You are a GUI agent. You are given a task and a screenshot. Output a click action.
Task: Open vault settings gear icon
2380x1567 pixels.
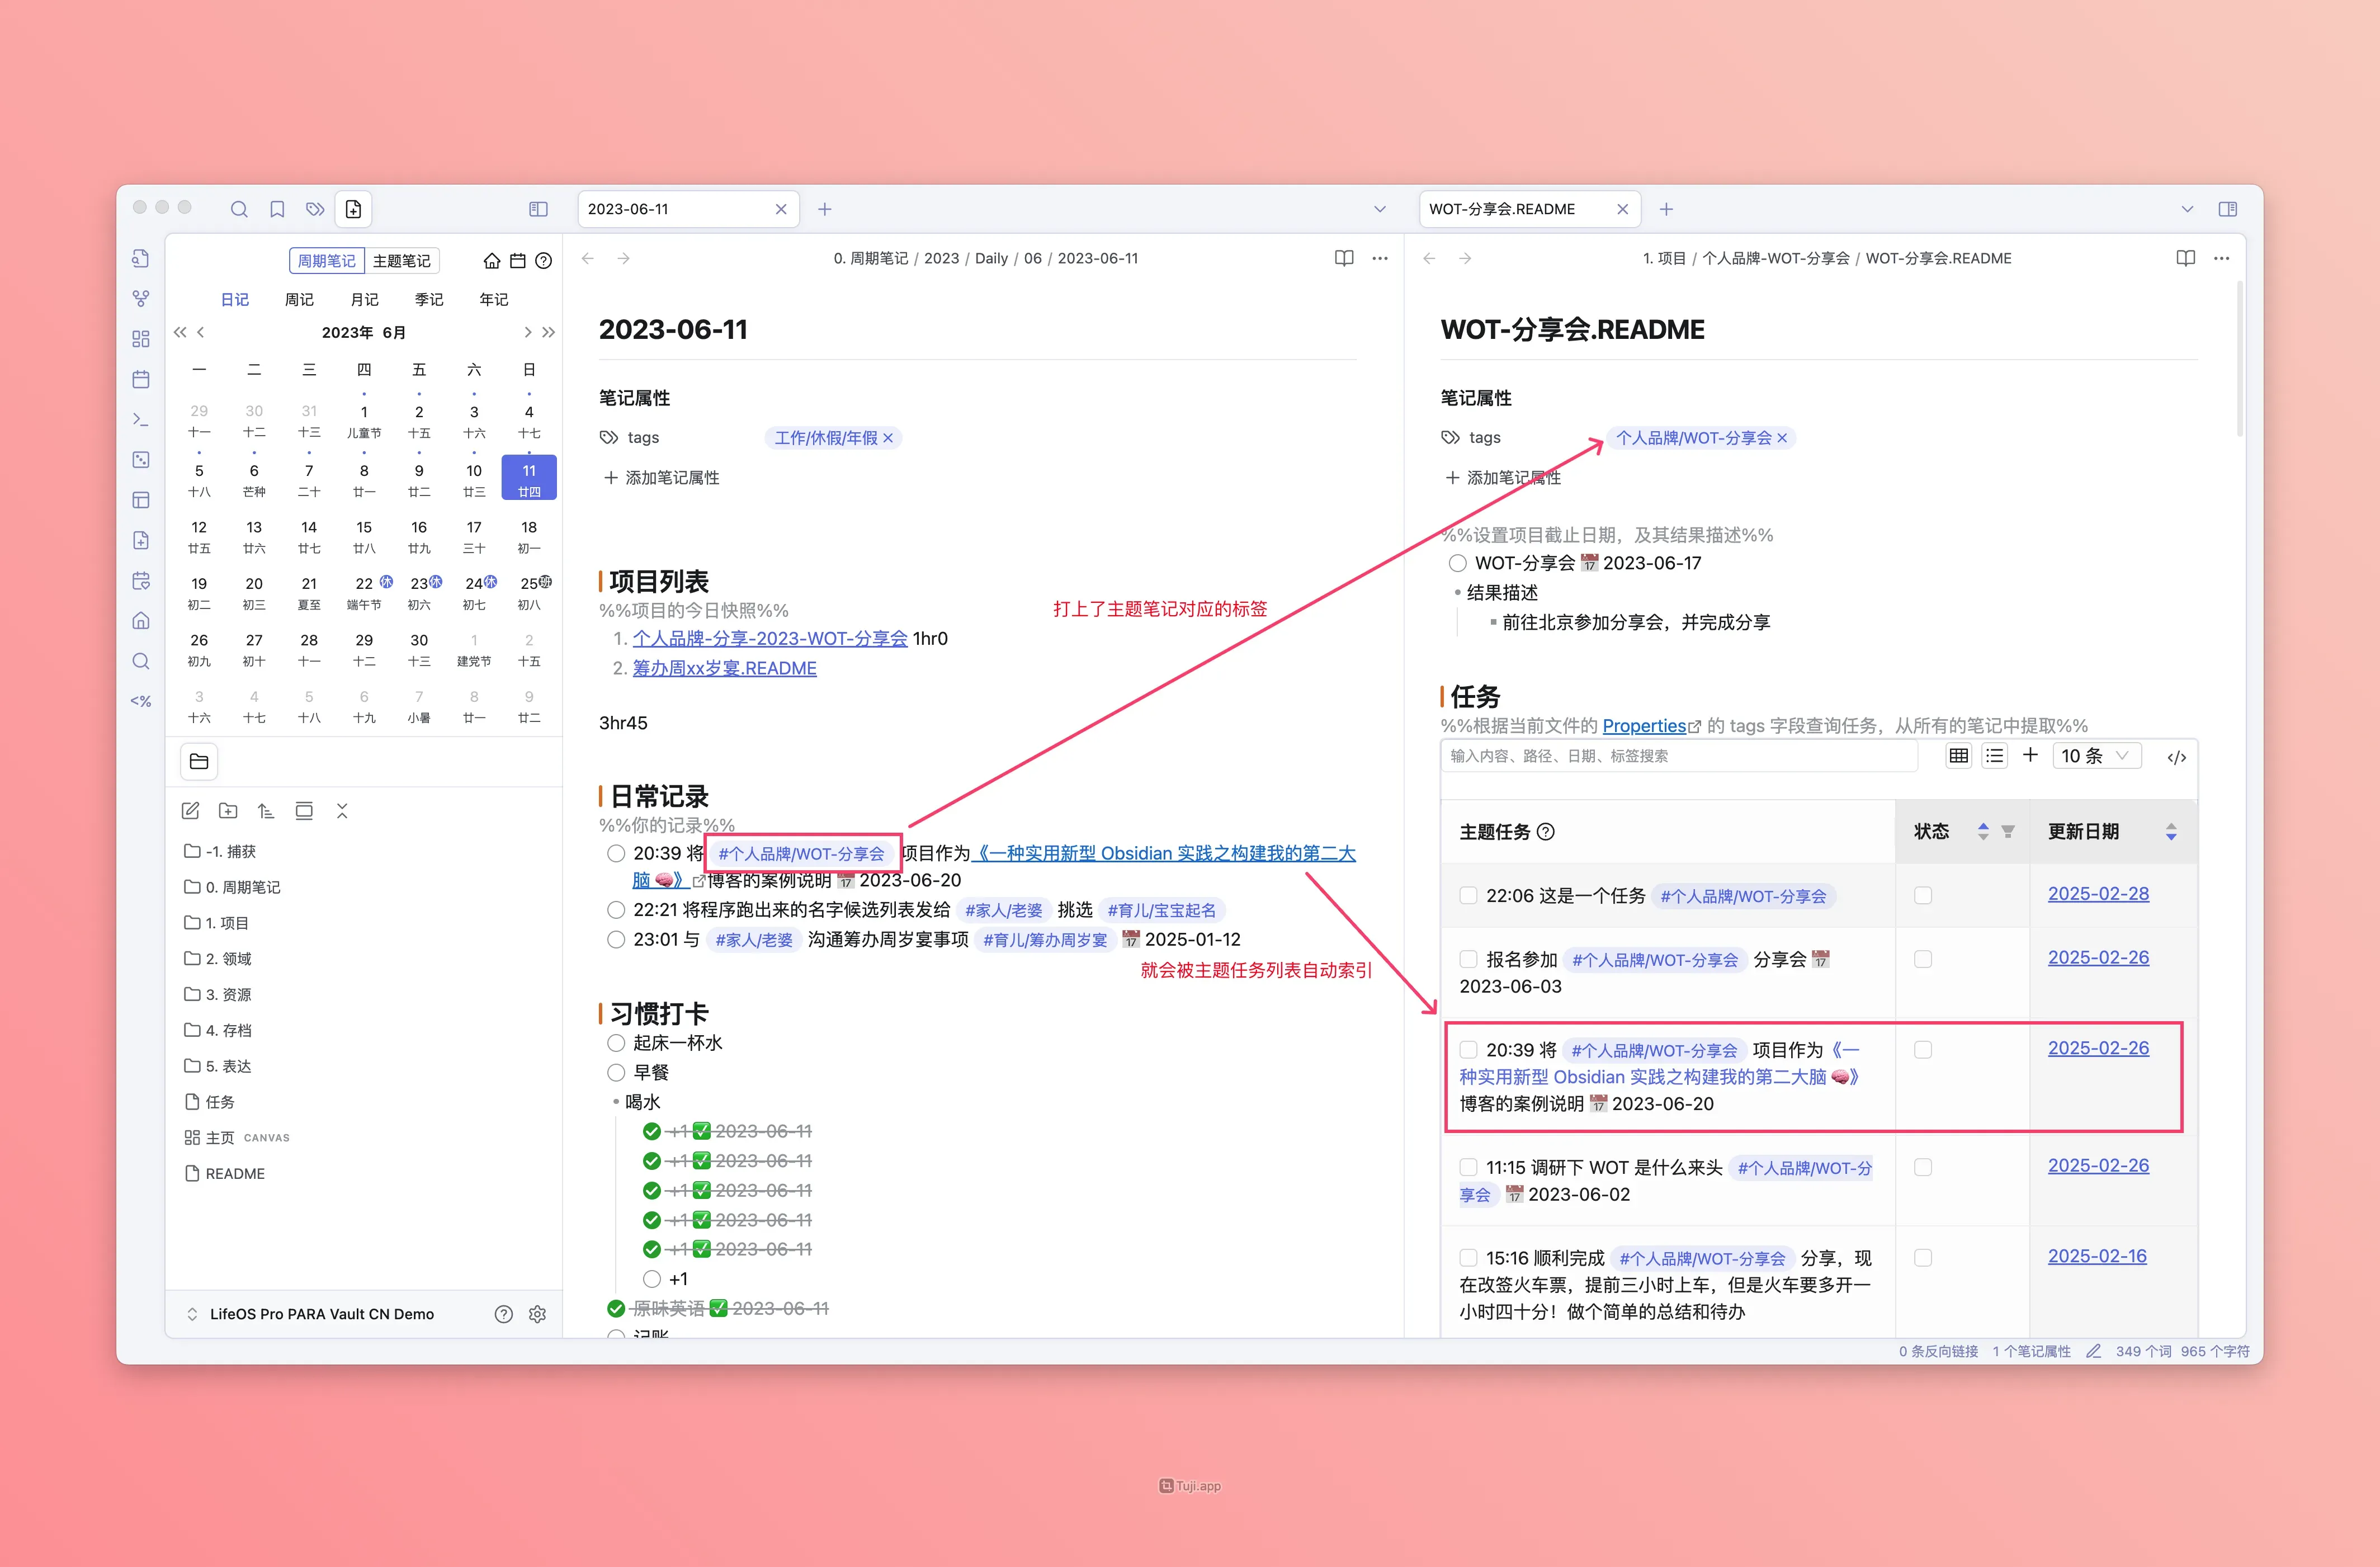coord(537,1314)
